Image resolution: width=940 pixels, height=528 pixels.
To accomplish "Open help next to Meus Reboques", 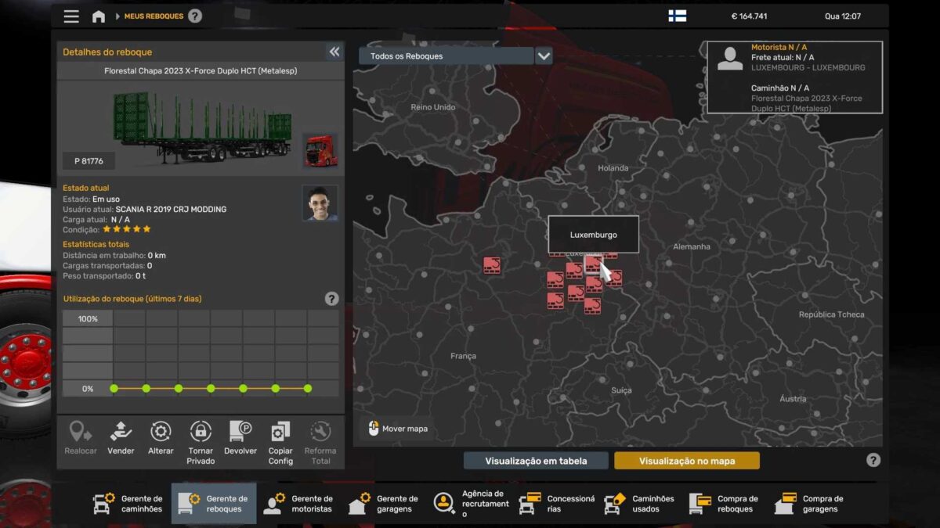I will click(195, 16).
